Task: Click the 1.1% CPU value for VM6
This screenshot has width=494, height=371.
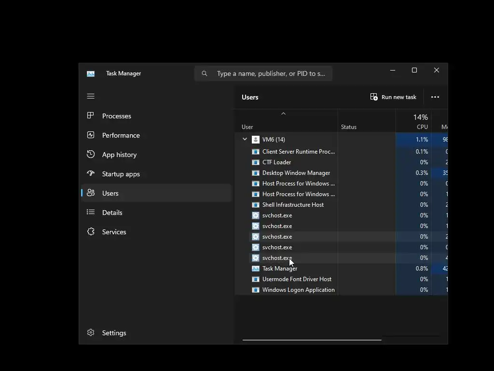Action: [x=422, y=140]
